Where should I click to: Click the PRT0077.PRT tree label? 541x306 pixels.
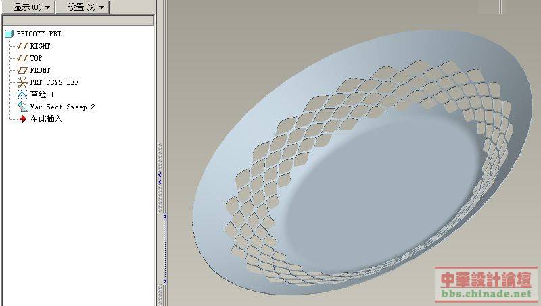pyautogui.click(x=39, y=34)
